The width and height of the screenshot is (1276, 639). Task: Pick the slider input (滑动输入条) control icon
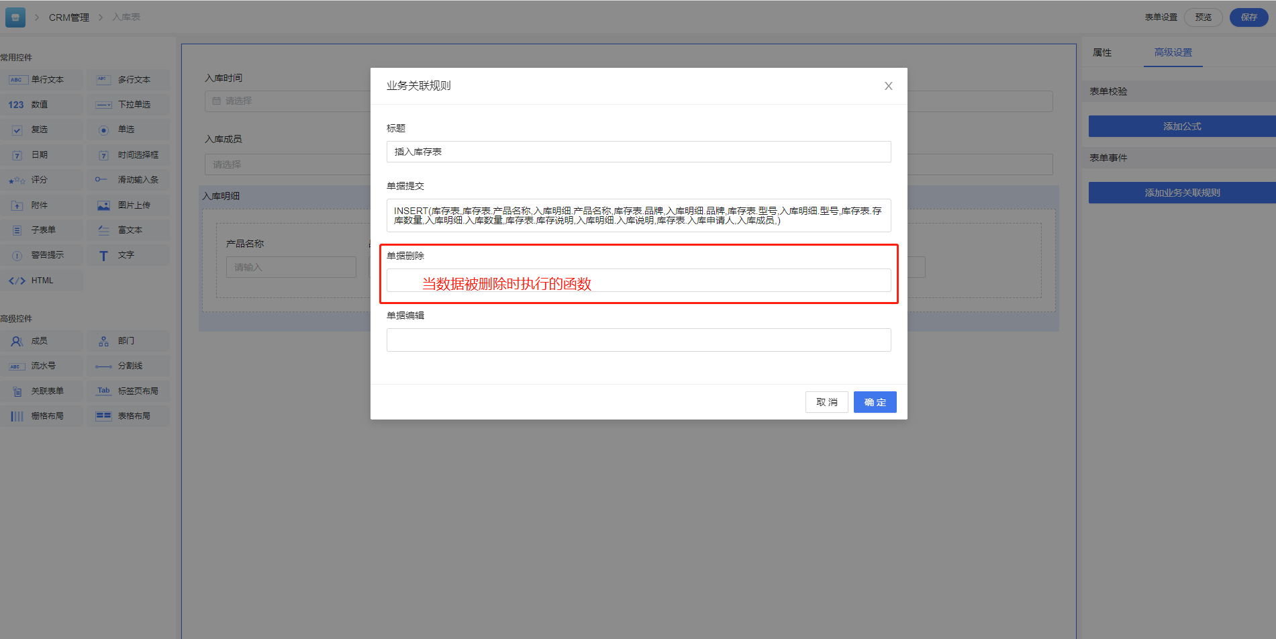click(102, 180)
